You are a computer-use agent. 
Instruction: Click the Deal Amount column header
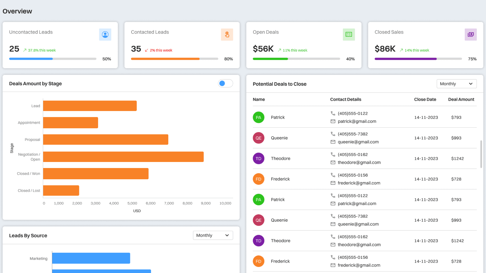coord(461,99)
